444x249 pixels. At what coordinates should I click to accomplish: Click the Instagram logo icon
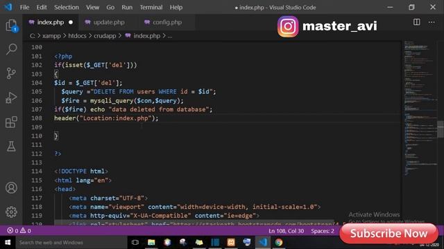pyautogui.click(x=288, y=26)
